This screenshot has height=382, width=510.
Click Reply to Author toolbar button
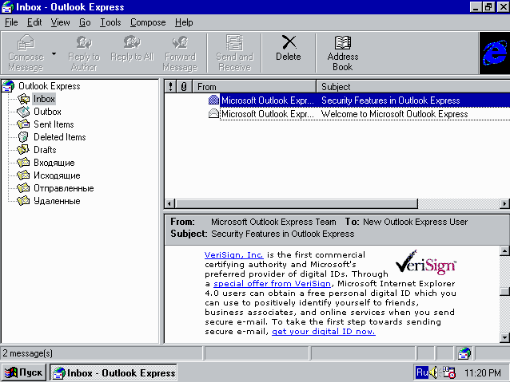84,53
